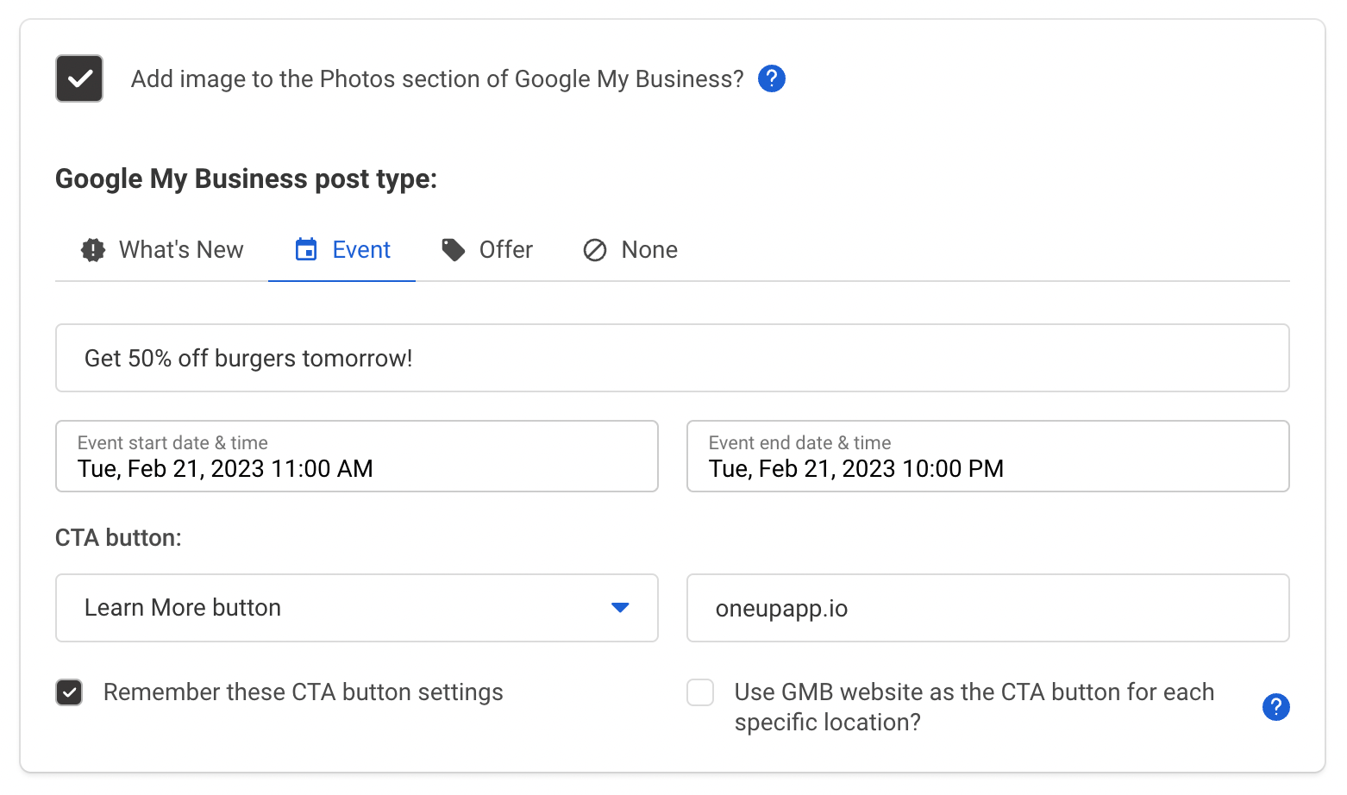The image size is (1347, 795).
Task: Click 'Add image to the Photos section' label
Action: (437, 79)
